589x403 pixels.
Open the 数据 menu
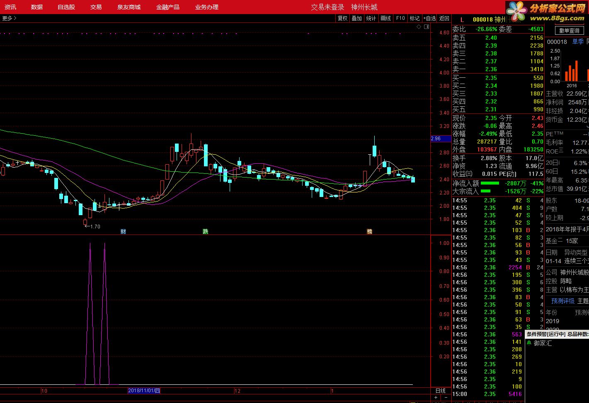[37, 7]
